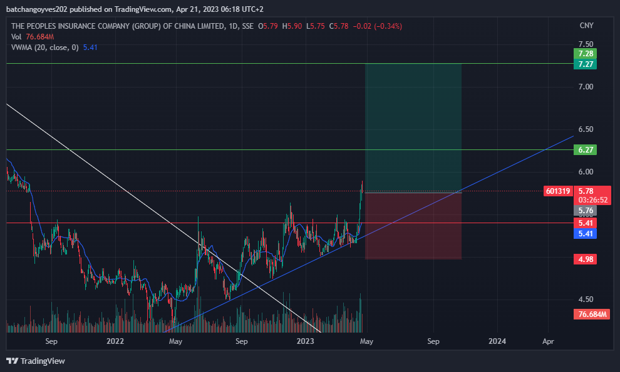The height and width of the screenshot is (372, 620).
Task: Click the red 5.41 horizontal line label
Action: click(x=585, y=223)
